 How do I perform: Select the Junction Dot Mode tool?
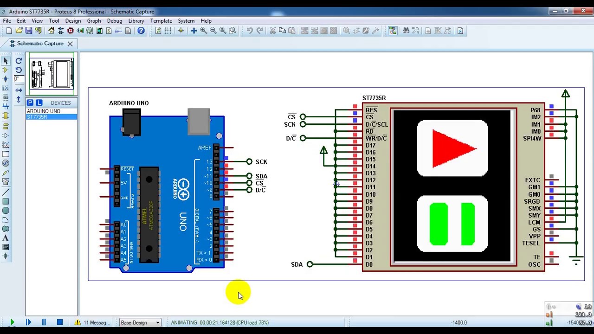6,79
